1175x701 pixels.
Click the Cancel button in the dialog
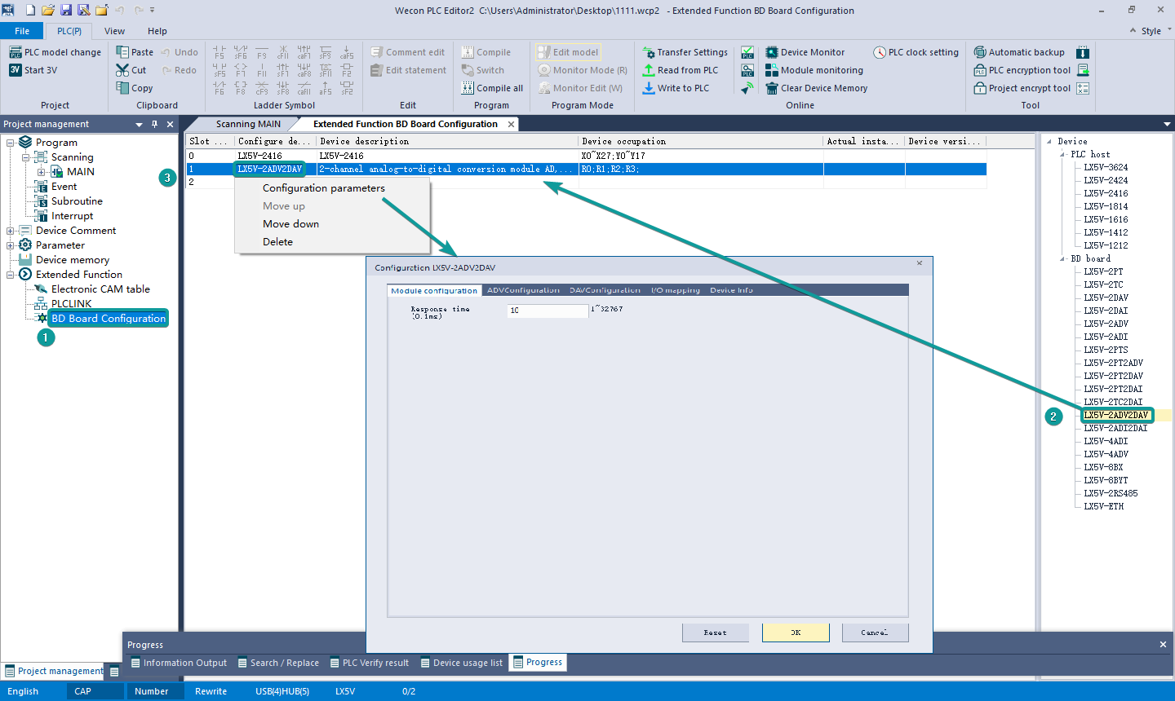coord(875,633)
